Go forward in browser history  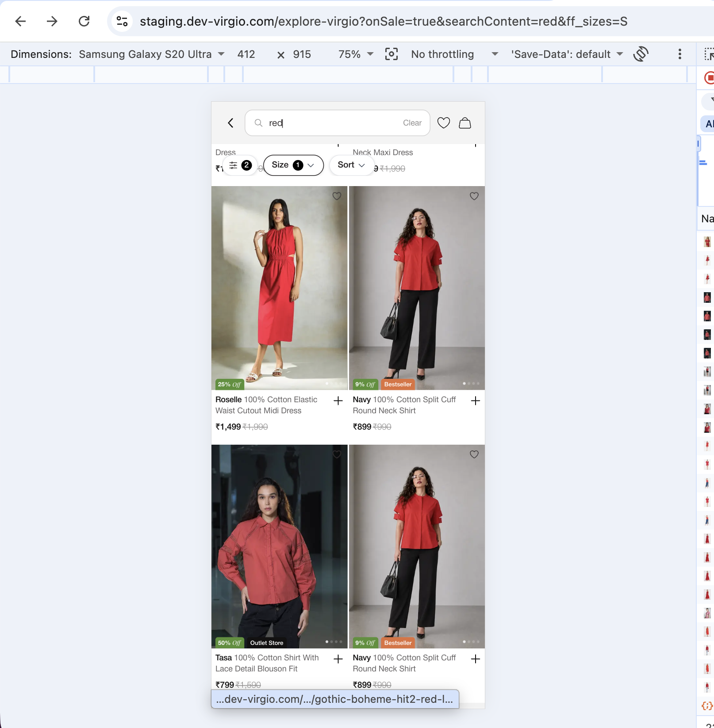pyautogui.click(x=52, y=21)
